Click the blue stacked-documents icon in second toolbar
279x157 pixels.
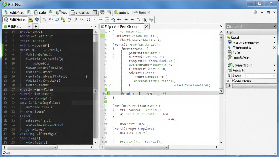[37, 20]
